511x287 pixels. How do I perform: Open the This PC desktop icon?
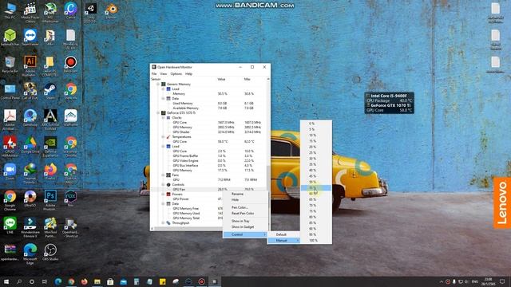click(10, 10)
